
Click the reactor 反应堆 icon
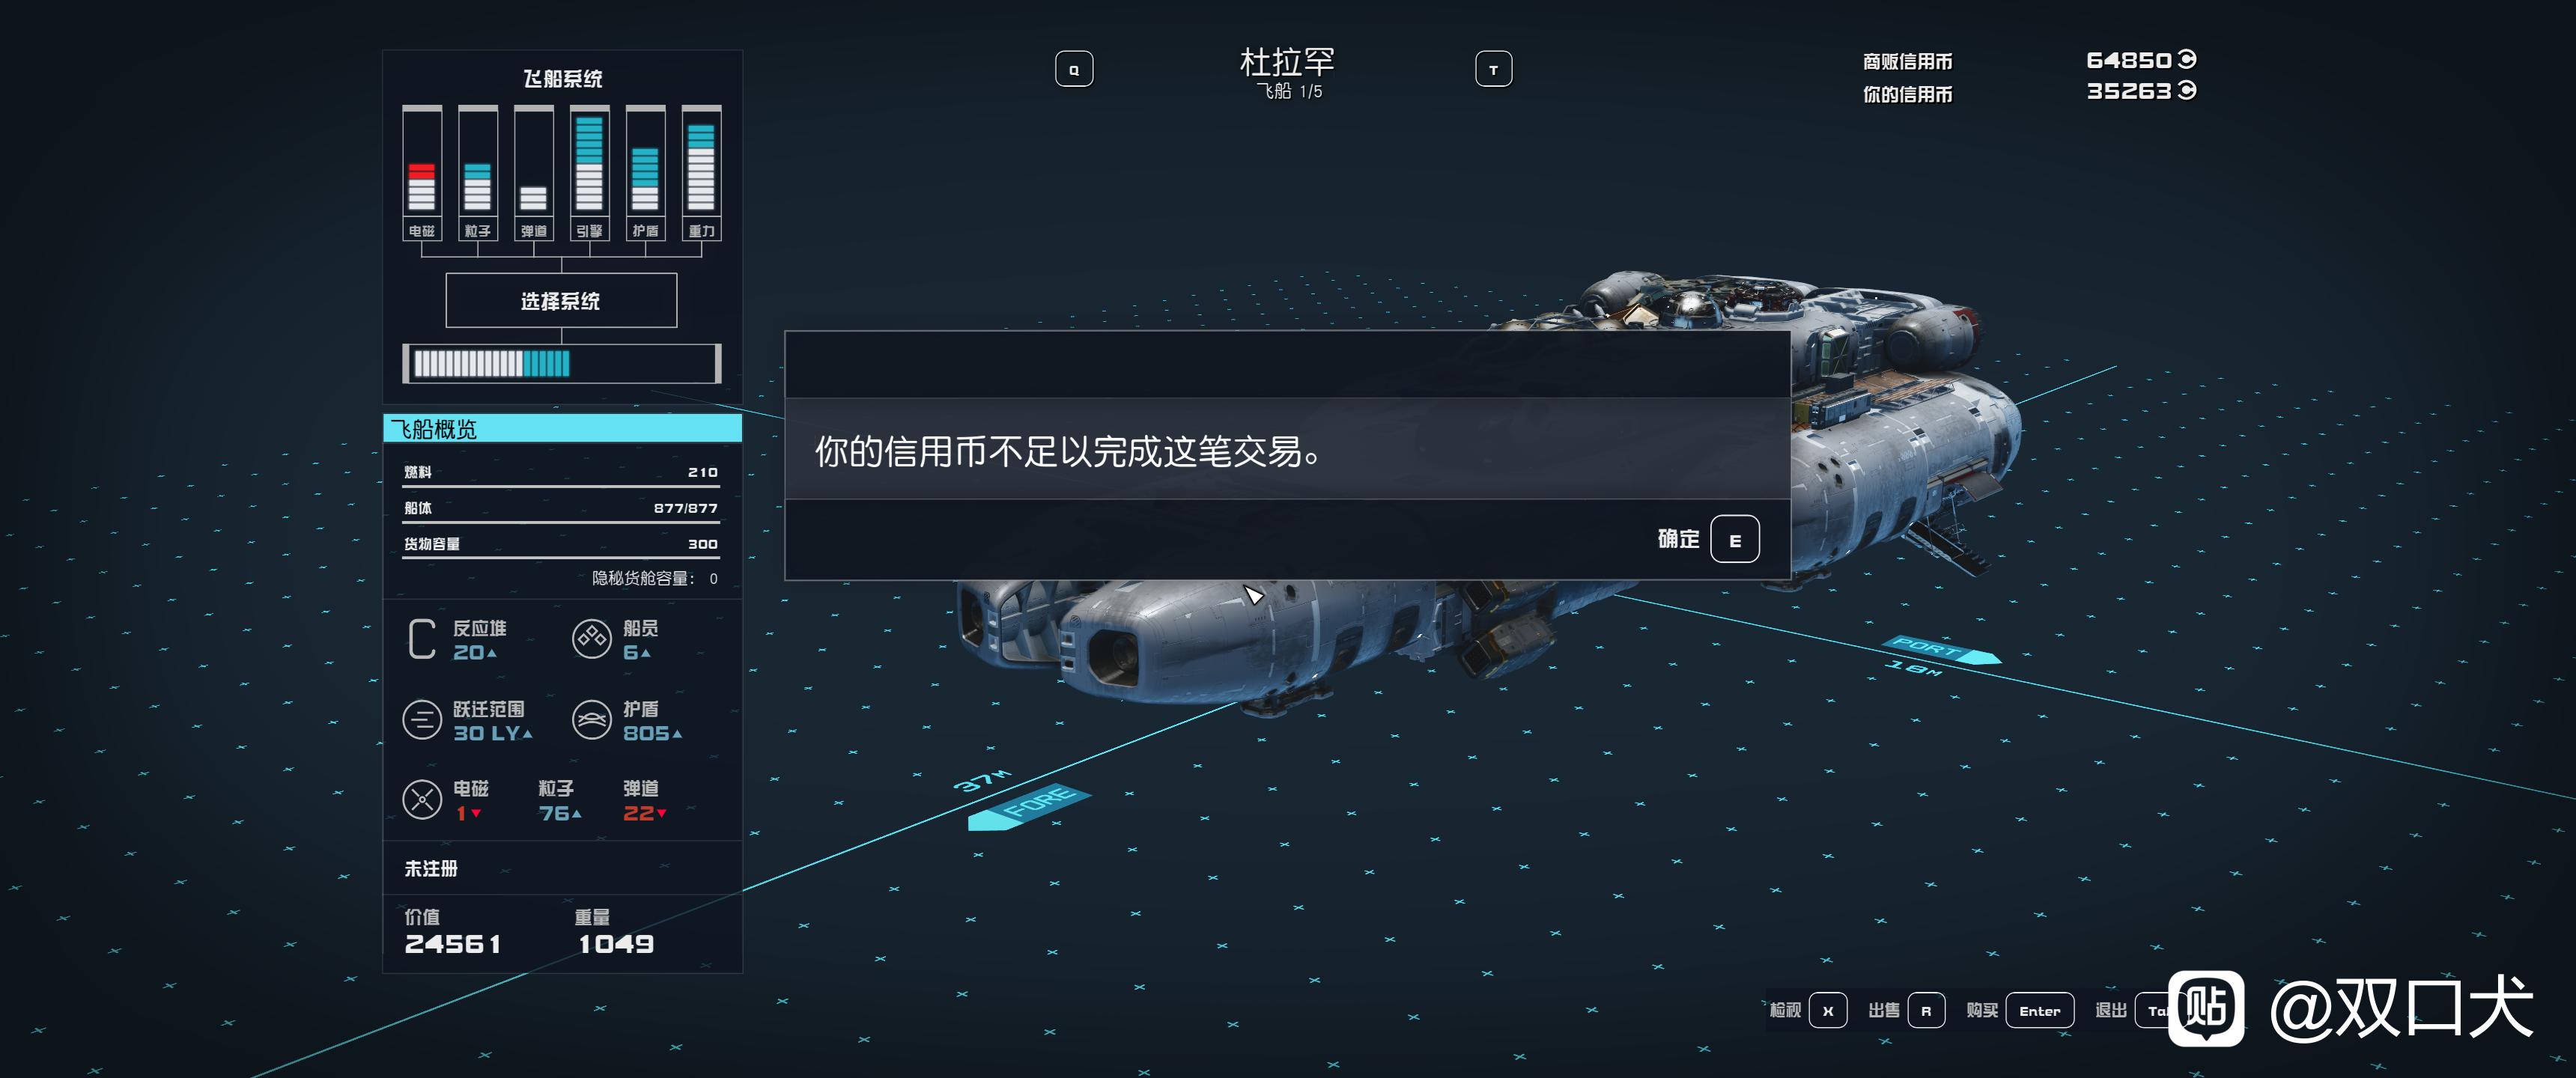click(422, 639)
